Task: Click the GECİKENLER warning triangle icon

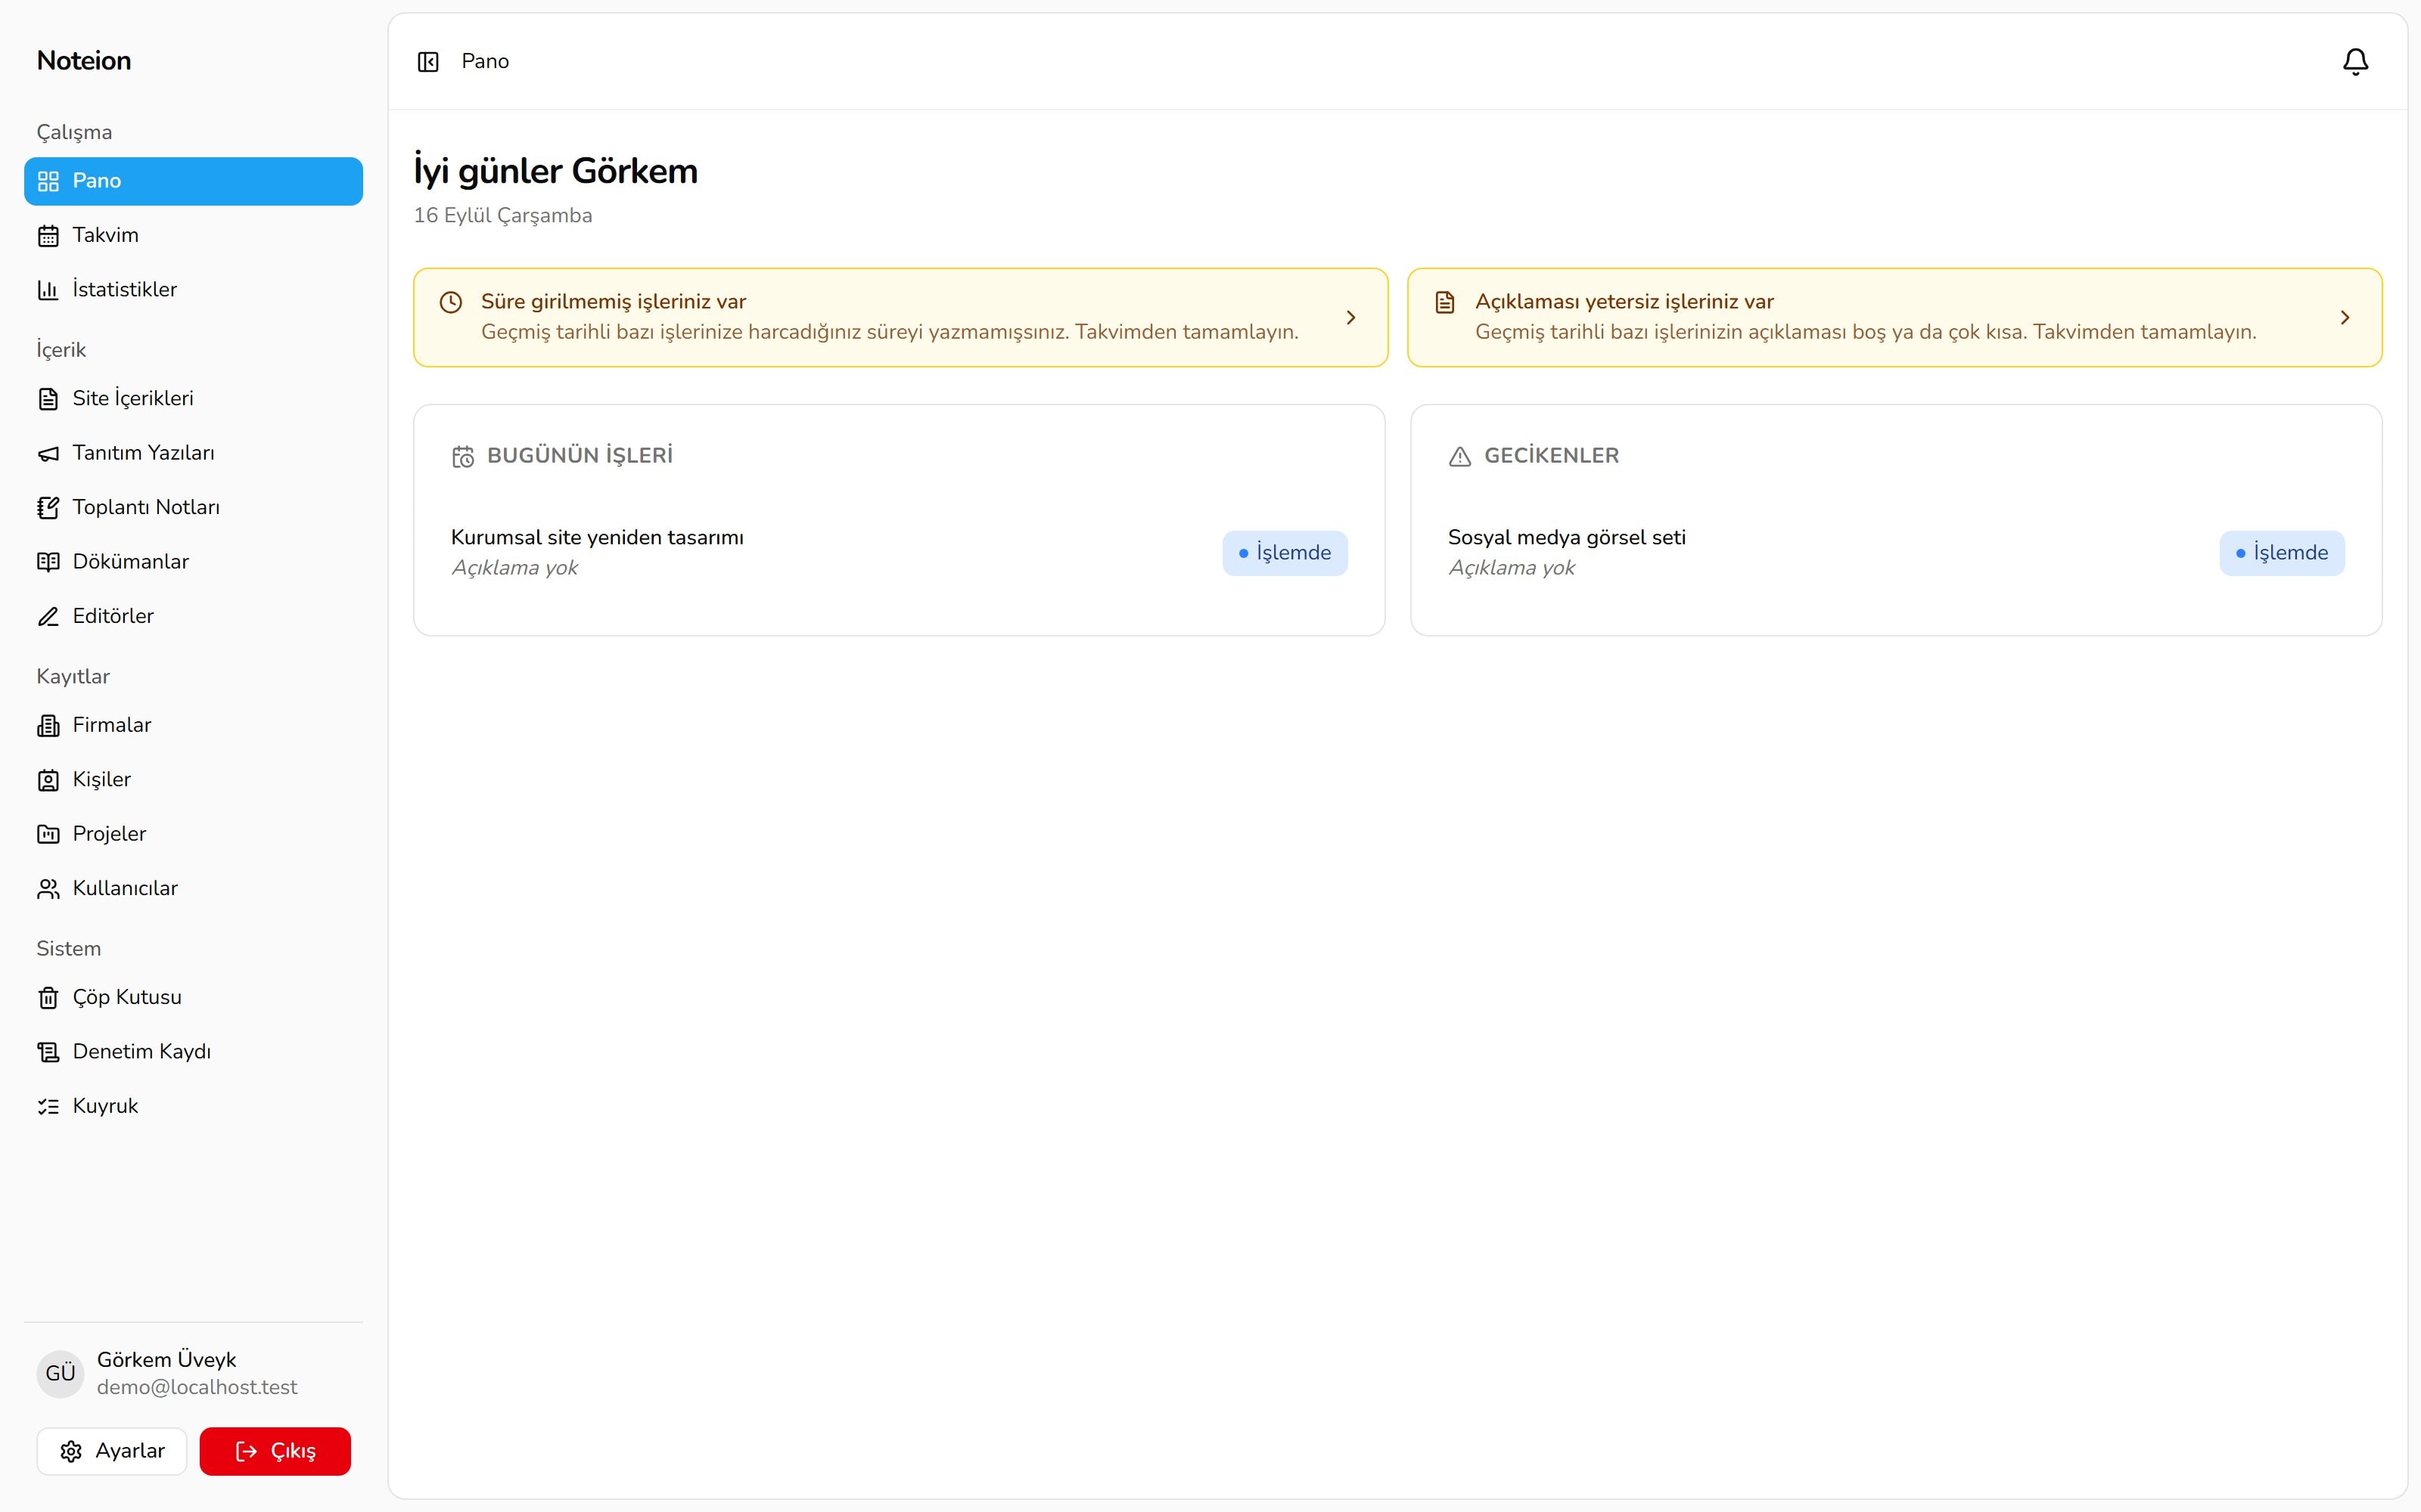Action: [x=1459, y=457]
